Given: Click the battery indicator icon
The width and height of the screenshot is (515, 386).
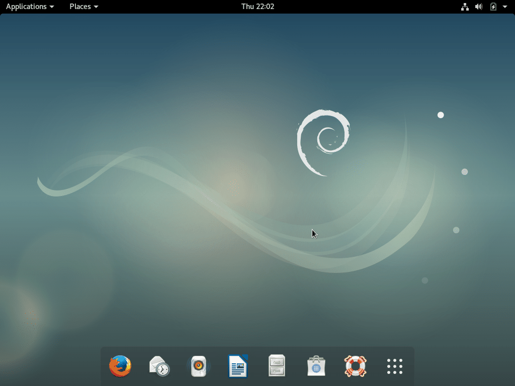Looking at the screenshot, I should (492, 7).
